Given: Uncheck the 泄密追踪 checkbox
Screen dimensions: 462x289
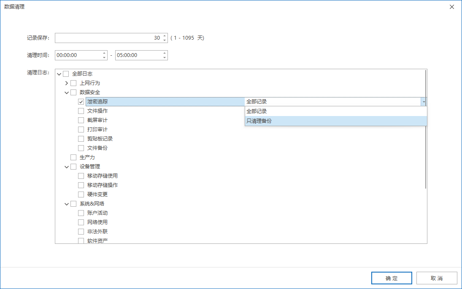Looking at the screenshot, I should [81, 102].
